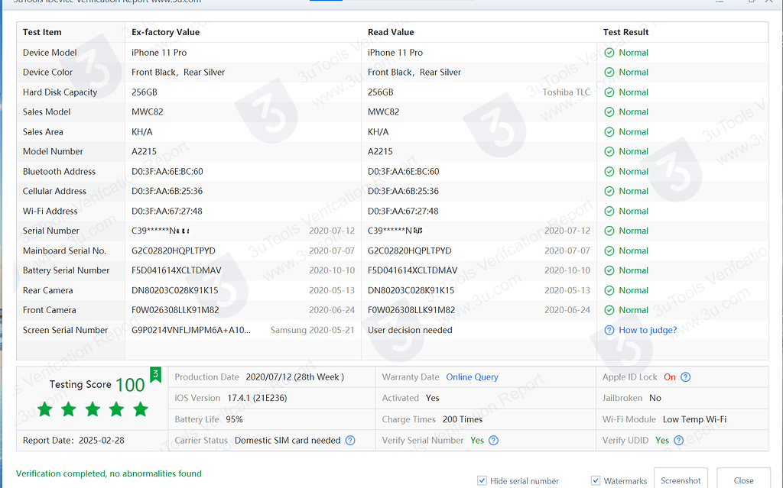The height and width of the screenshot is (488, 783).
Task: Click the Normal check icon for Sales Model
Action: click(x=609, y=111)
